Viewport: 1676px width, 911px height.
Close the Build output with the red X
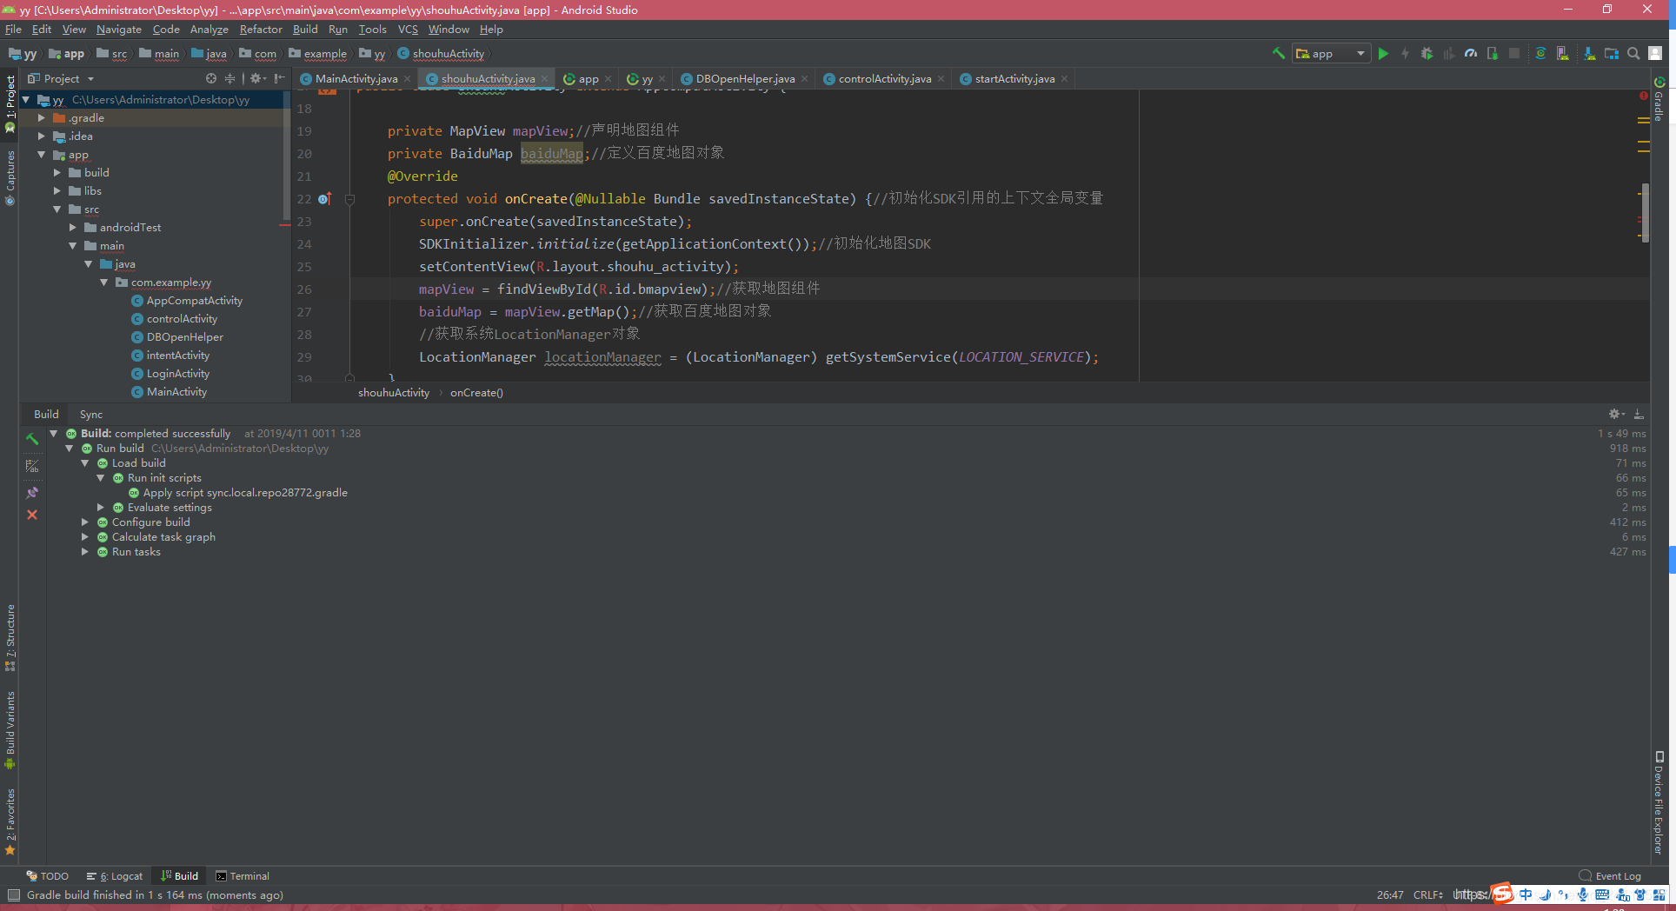point(32,515)
